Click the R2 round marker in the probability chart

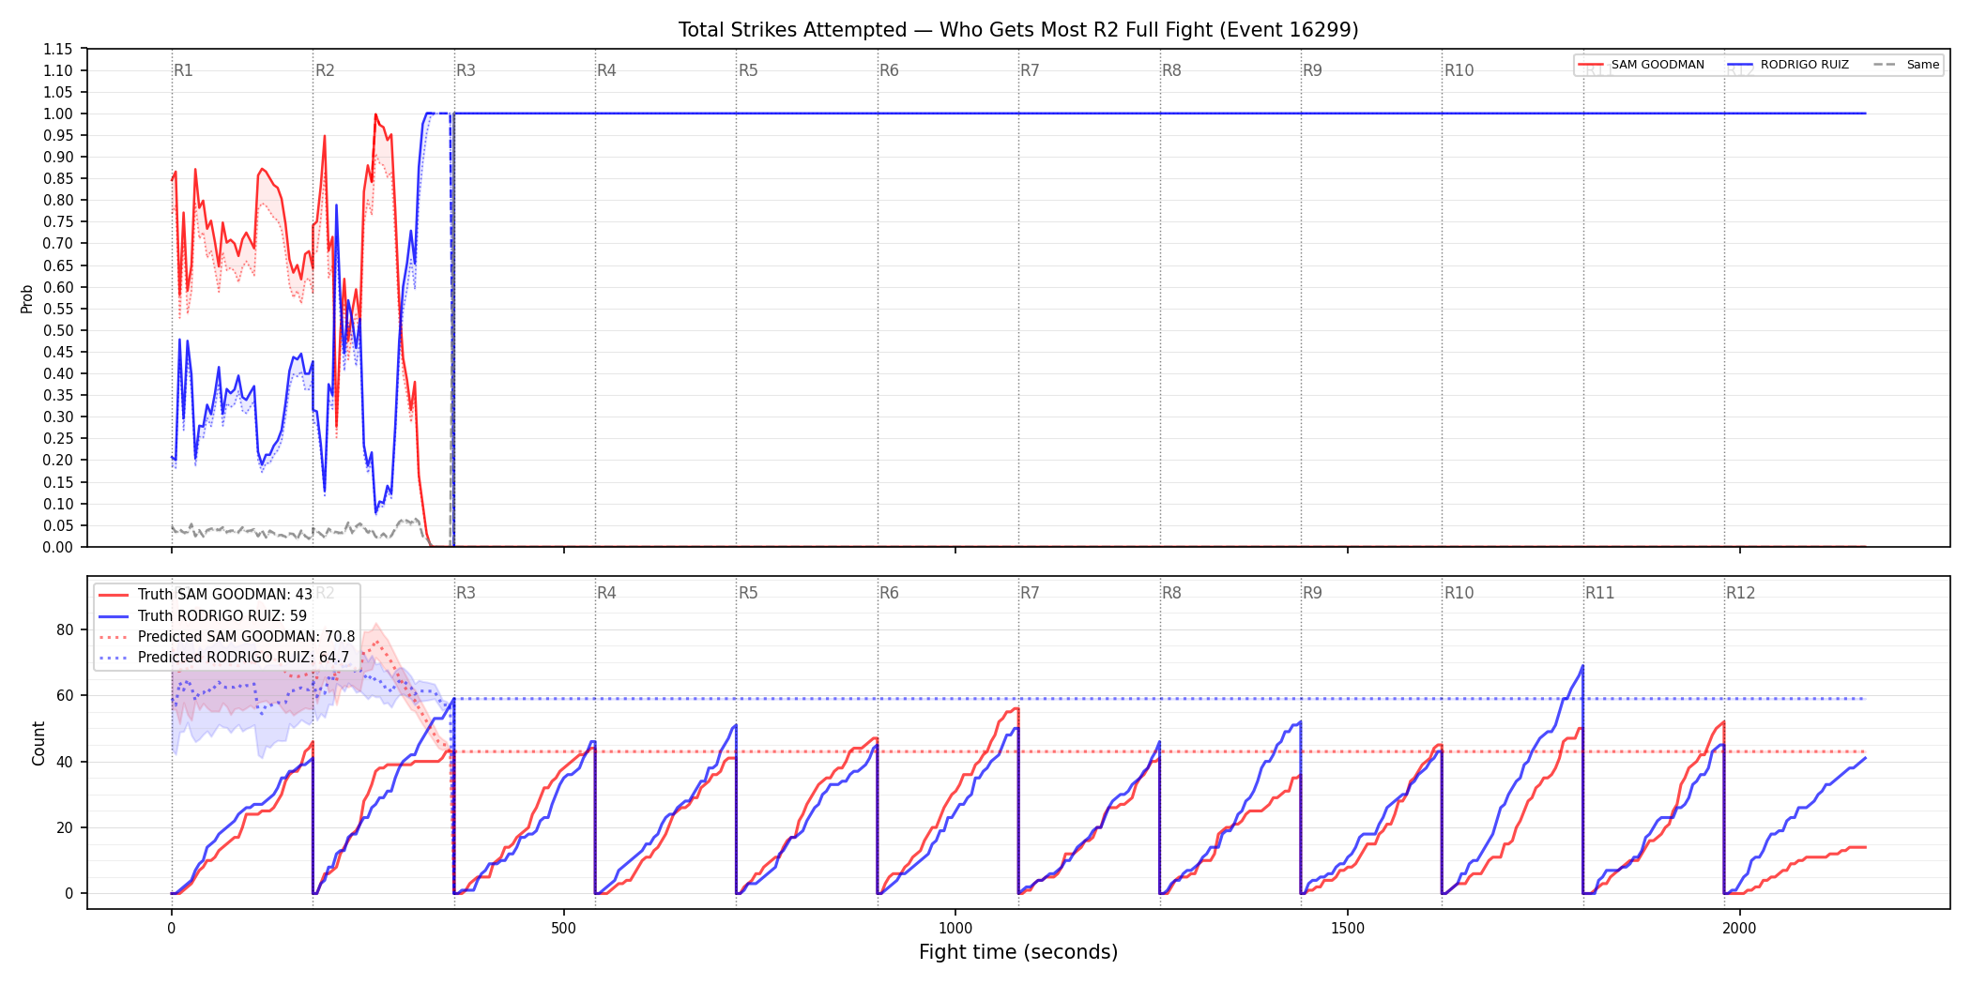pos(325,70)
